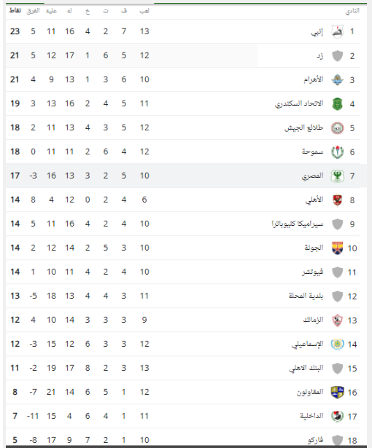Open the الأهلي team link
This screenshot has width=372, height=448.
click(x=314, y=200)
